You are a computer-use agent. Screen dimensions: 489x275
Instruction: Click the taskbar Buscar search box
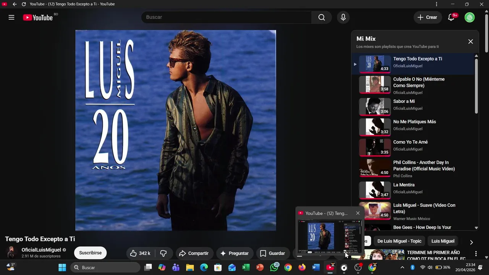click(105, 267)
